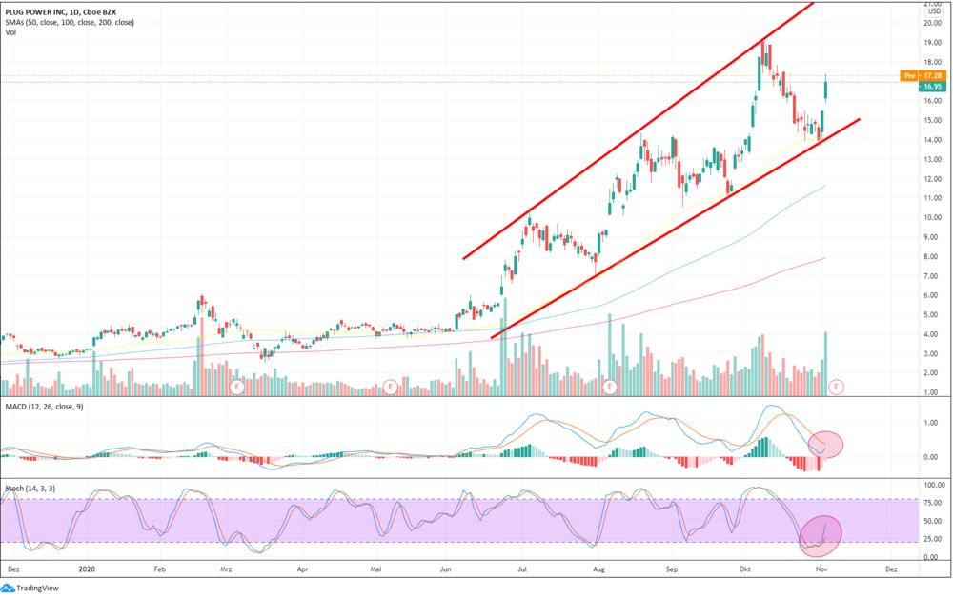The width and height of the screenshot is (953, 599).
Task: Click the USD currency label
Action: click(934, 11)
